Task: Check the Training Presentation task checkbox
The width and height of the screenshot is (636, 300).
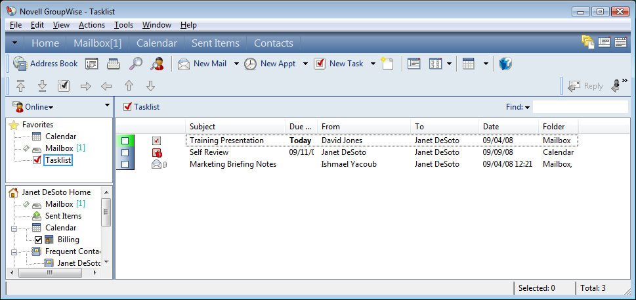Action: click(125, 140)
